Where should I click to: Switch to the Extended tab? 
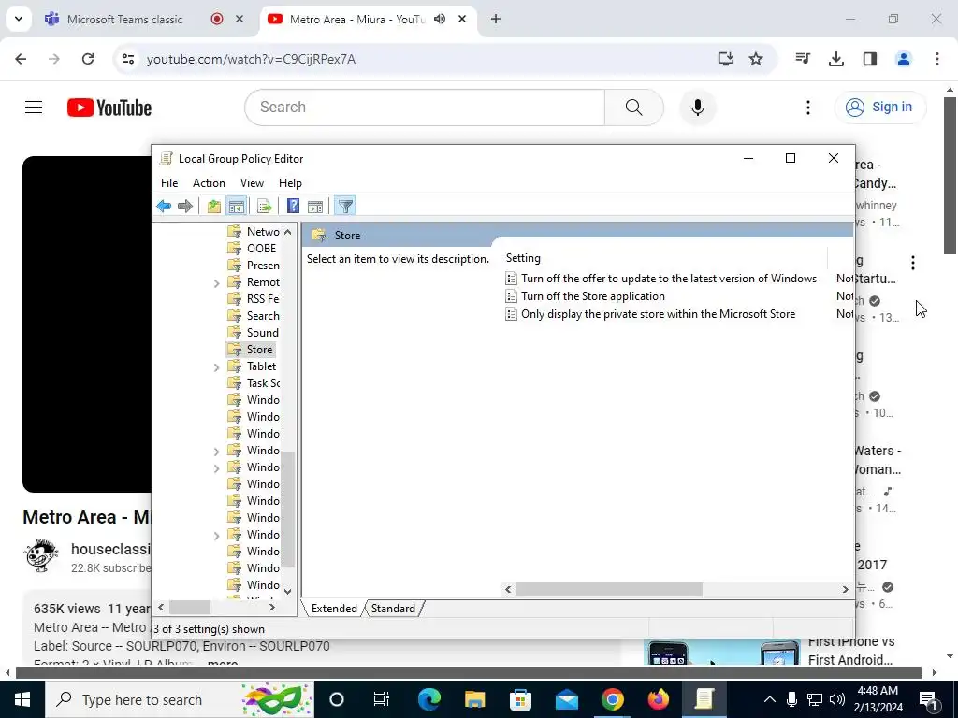[x=334, y=609]
